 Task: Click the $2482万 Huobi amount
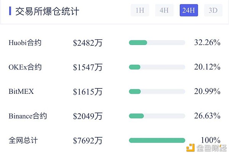pos(88,43)
